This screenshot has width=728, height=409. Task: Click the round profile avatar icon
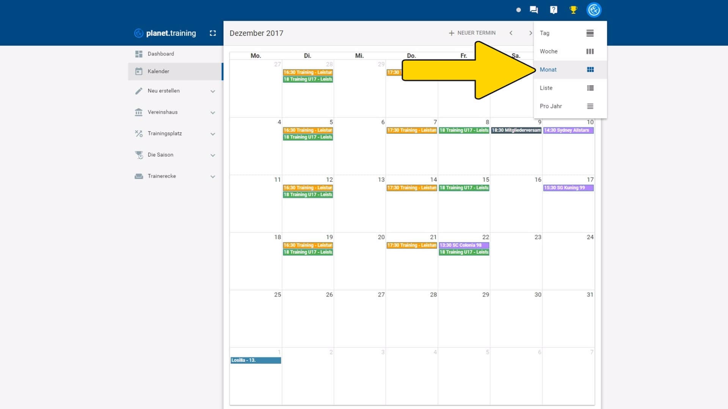tap(594, 10)
